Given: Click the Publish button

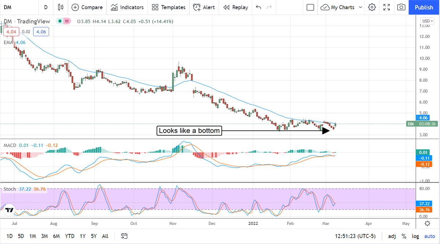Looking at the screenshot, I should [x=424, y=7].
